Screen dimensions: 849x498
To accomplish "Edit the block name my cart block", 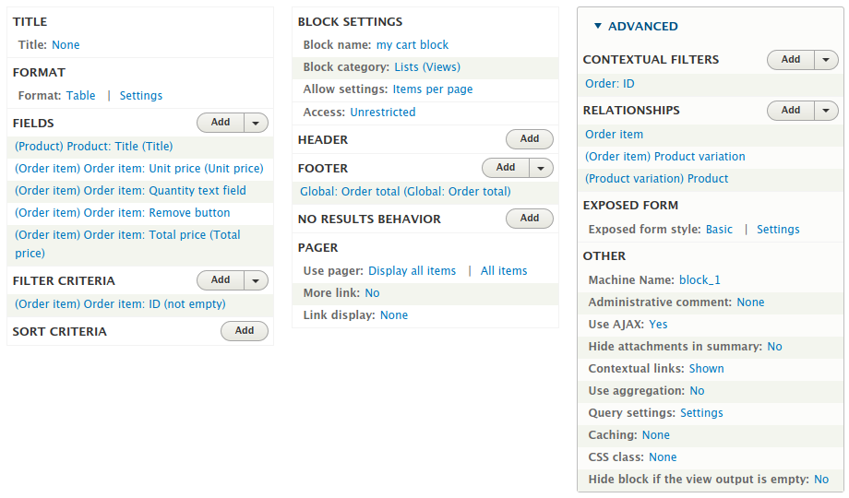I will coord(413,45).
